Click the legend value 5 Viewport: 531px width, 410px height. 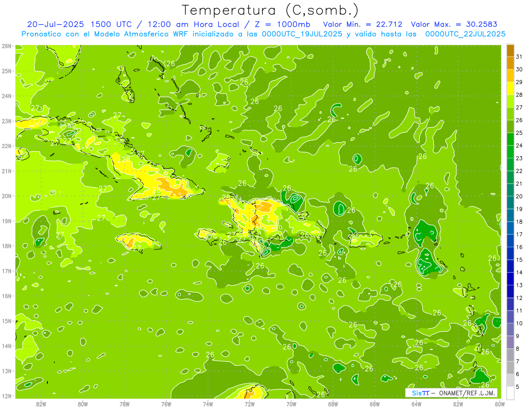tap(518, 387)
